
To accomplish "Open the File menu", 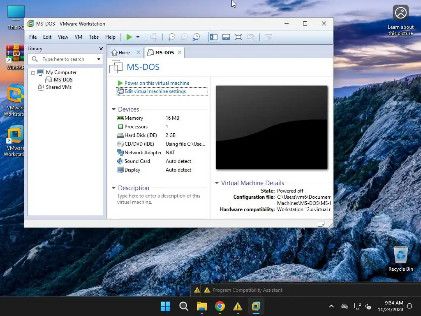I will pyautogui.click(x=33, y=37).
